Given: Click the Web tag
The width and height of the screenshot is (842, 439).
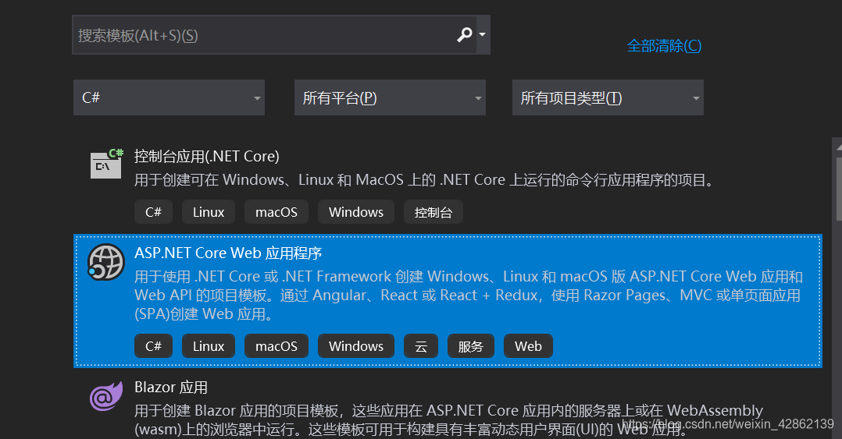Looking at the screenshot, I should [x=528, y=345].
